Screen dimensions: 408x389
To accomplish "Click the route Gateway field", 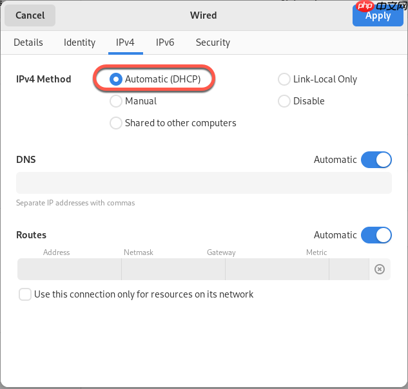I will pos(277,269).
